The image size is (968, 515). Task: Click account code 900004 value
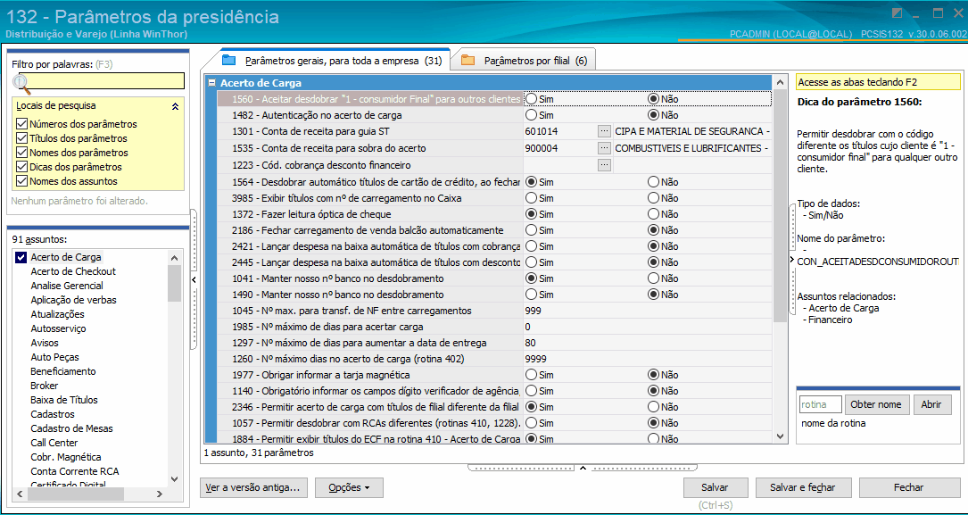click(541, 148)
